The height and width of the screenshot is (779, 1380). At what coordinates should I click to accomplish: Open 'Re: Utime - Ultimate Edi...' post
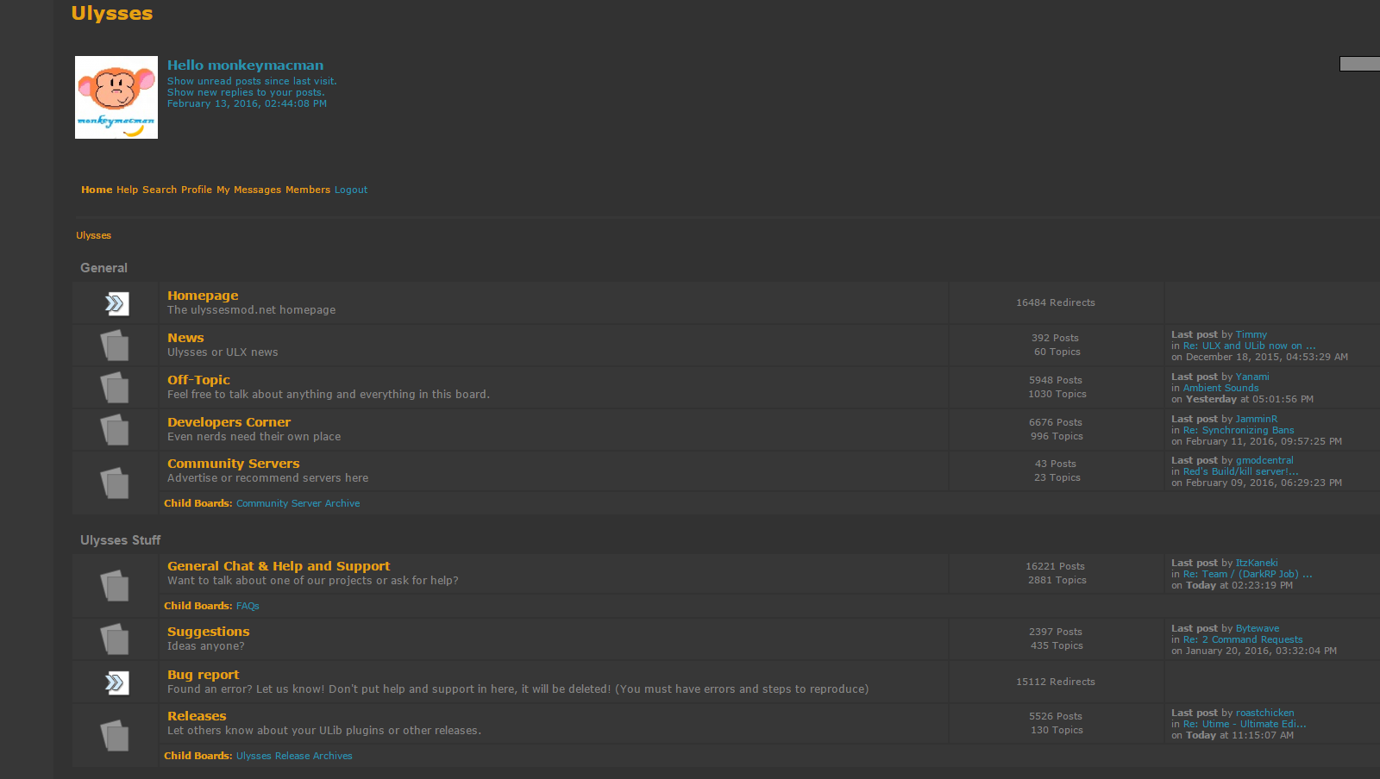(1244, 724)
